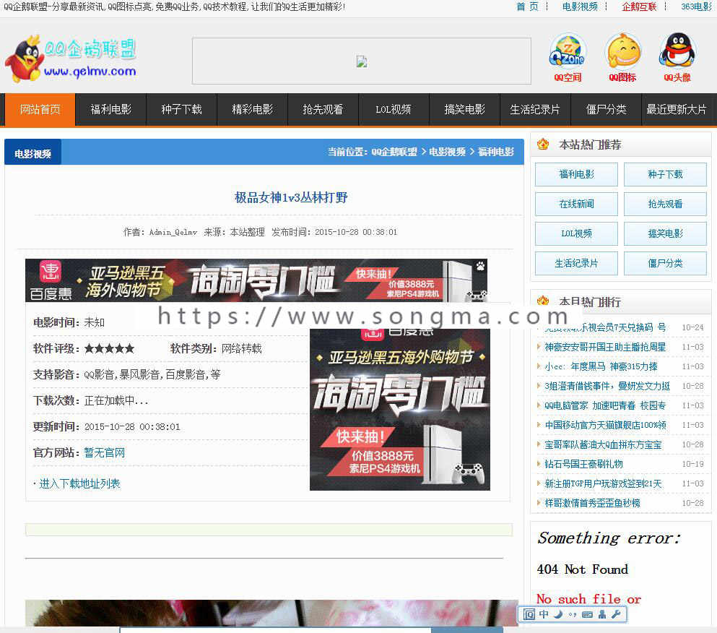Viewport: 717px width, 633px height.
Task: Click the red 企鹅互联 top link
Action: [639, 7]
